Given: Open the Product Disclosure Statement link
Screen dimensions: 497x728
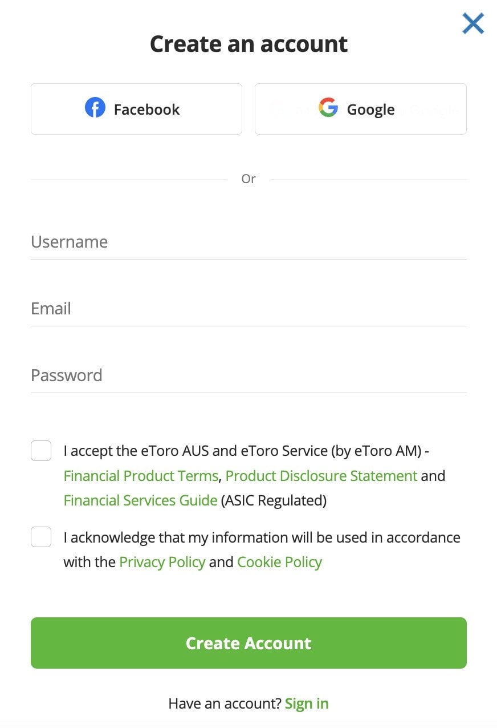Looking at the screenshot, I should coord(321,476).
